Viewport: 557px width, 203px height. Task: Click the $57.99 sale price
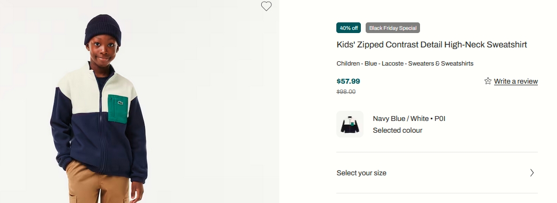pyautogui.click(x=348, y=82)
